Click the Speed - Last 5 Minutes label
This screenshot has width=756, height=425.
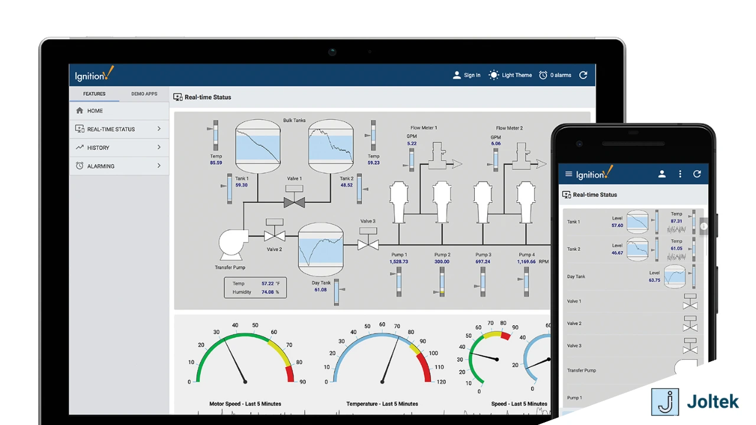(519, 404)
